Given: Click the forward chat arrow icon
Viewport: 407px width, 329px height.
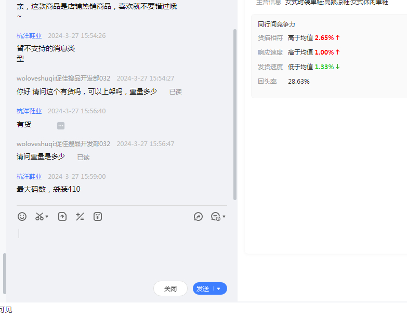Looking at the screenshot, I should coord(198,217).
